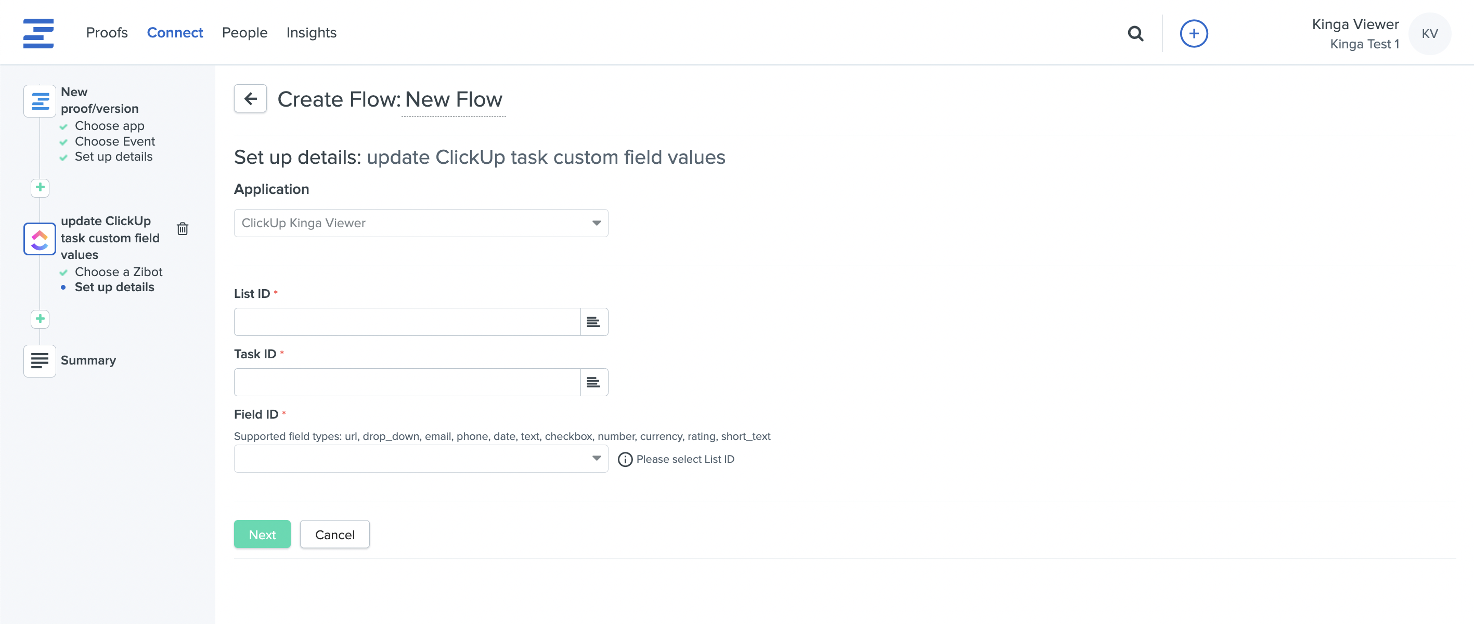Click the back arrow button
Viewport: 1474px width, 624px height.
(x=250, y=99)
